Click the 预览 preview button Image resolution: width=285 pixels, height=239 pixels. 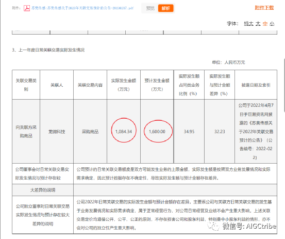click(x=150, y=8)
